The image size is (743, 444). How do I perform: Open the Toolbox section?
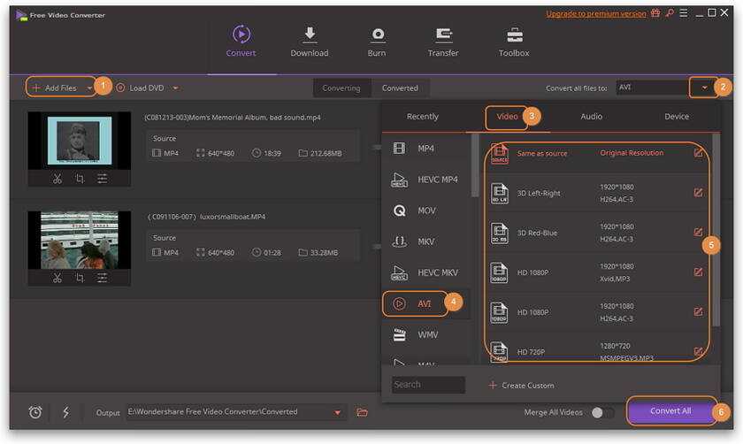tap(514, 42)
